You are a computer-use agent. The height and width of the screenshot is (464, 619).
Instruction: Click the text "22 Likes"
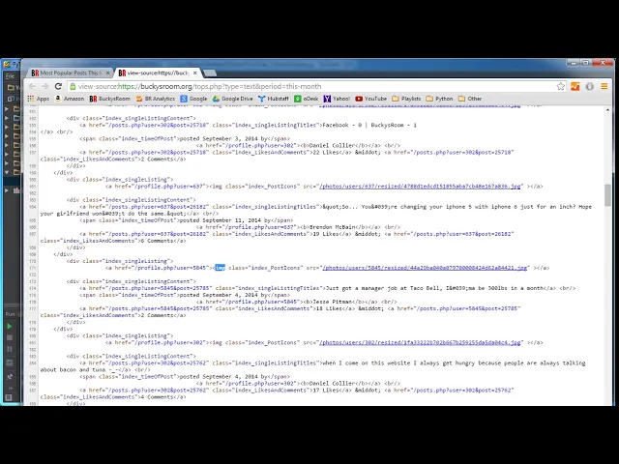(x=326, y=153)
